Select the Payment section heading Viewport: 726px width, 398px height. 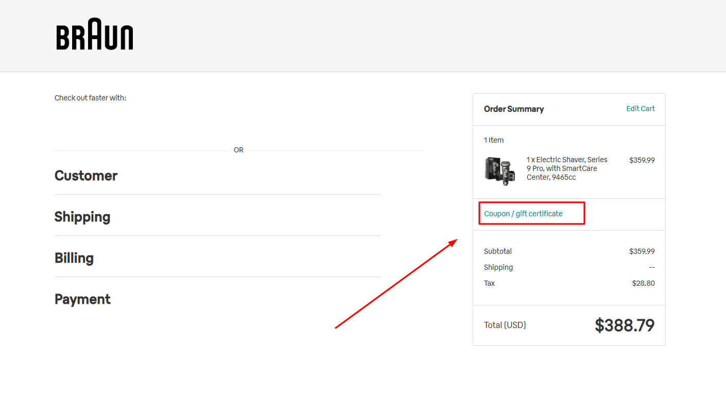tap(82, 299)
